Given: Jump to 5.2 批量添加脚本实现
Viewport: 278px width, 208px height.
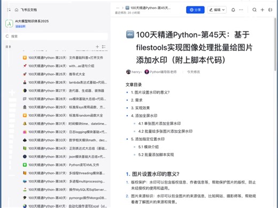Looking at the screenshot, I should click(x=156, y=155).
